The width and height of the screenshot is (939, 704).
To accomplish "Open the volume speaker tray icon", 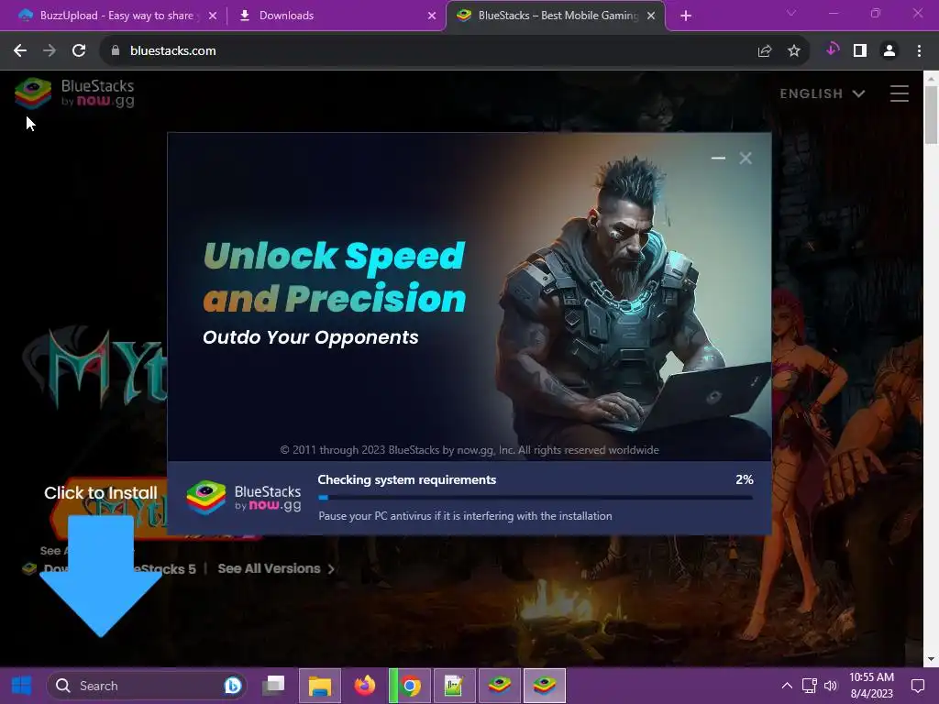I will (831, 686).
